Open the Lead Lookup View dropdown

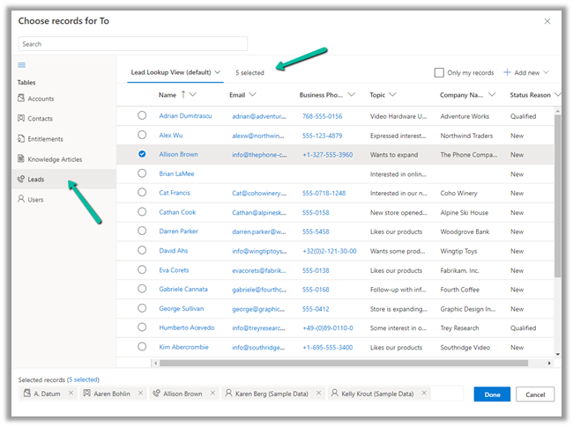coord(217,72)
